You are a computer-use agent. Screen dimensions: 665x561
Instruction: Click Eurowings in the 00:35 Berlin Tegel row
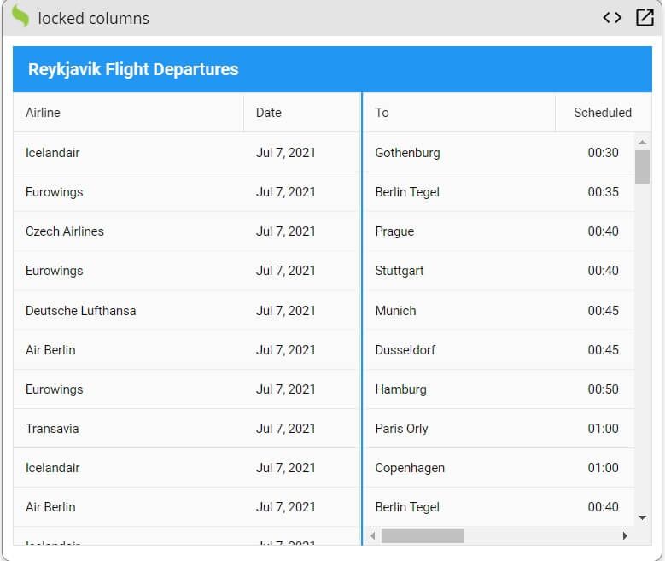click(55, 192)
